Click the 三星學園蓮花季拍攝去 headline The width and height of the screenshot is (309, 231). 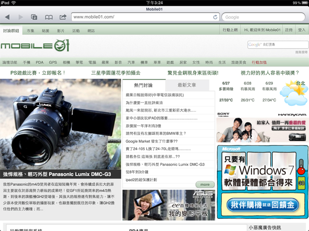(x=116, y=73)
